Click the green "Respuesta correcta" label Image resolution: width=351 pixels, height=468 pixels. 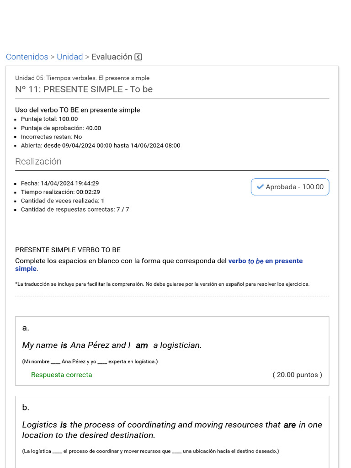point(61,375)
